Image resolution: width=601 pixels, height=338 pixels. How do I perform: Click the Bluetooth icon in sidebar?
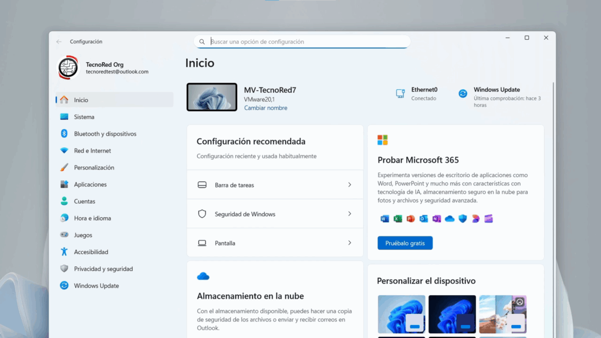pyautogui.click(x=64, y=133)
